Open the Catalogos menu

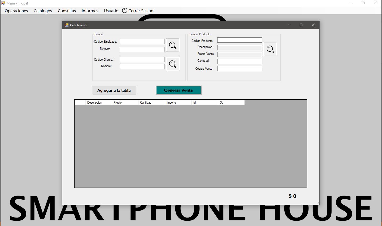43,11
